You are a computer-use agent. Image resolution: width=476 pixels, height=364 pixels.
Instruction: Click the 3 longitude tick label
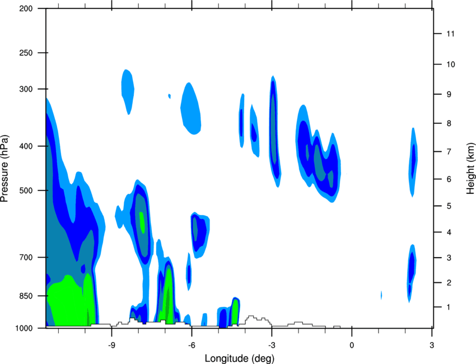432,345
